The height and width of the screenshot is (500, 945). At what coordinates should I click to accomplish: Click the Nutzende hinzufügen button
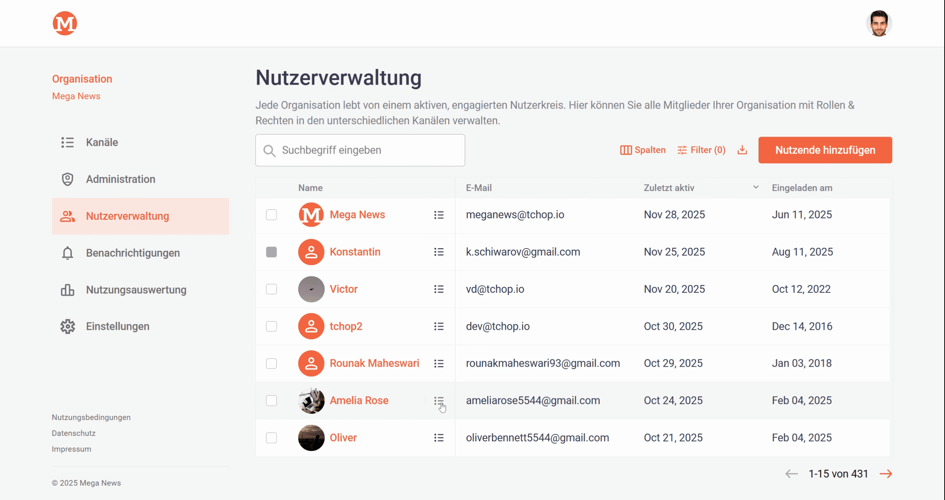pyautogui.click(x=825, y=150)
